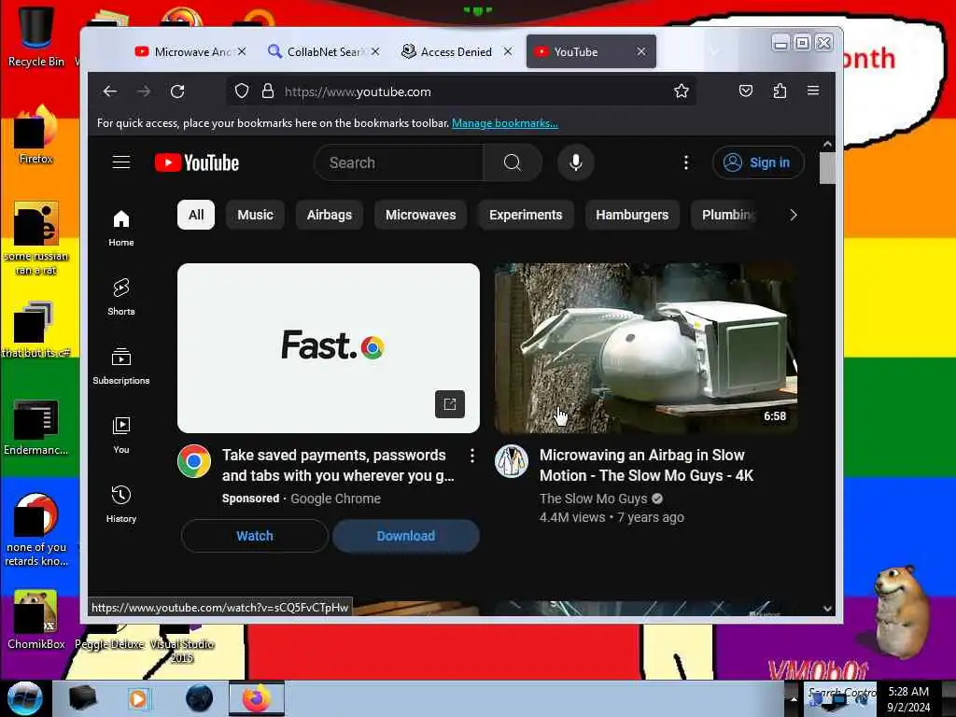Viewport: 956px width, 717px height.
Task: Click the Firefox address bar URL
Action: 358,91
